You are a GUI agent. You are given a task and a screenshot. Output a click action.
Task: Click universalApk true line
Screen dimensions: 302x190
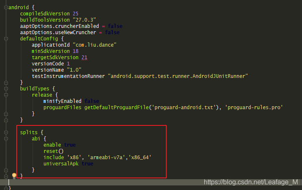click(68, 164)
